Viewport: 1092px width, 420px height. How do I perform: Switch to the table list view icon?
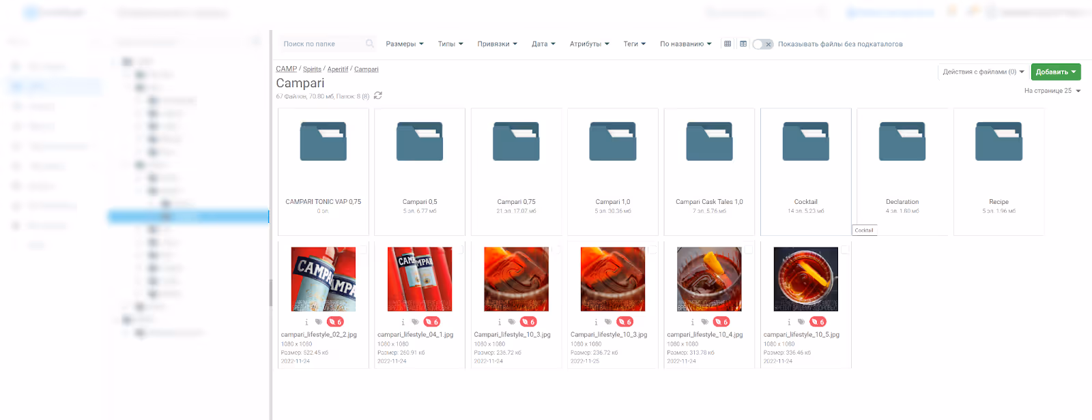pyautogui.click(x=743, y=44)
